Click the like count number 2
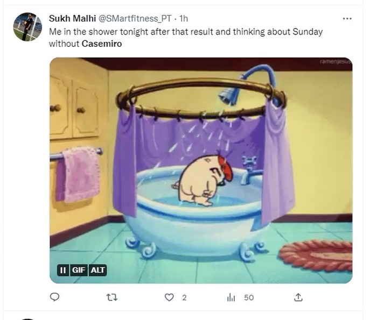Screen dimensions: 377x320 pyautogui.click(x=184, y=297)
